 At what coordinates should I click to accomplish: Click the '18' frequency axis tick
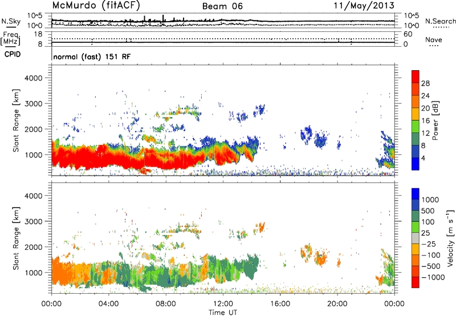point(38,34)
